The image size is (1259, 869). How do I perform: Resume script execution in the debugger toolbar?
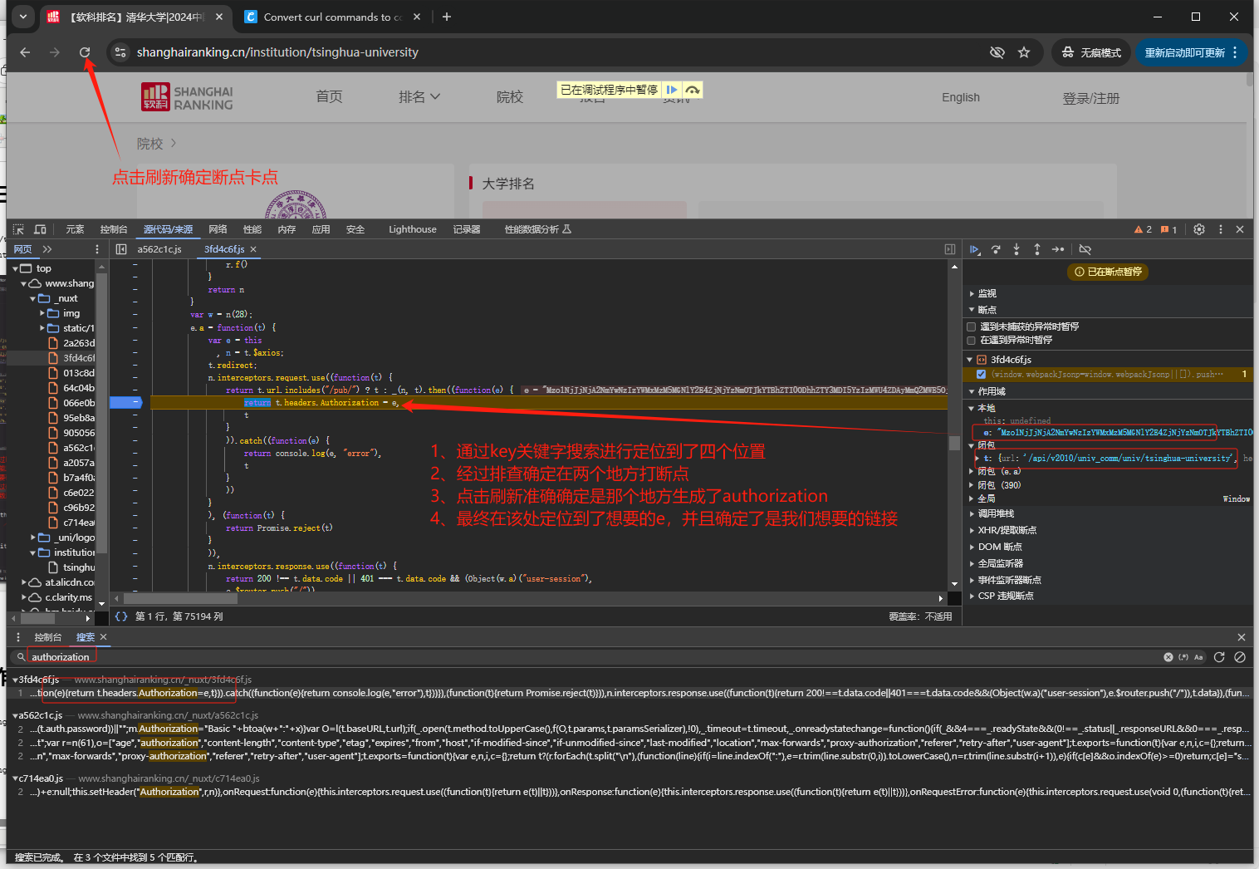point(975,249)
